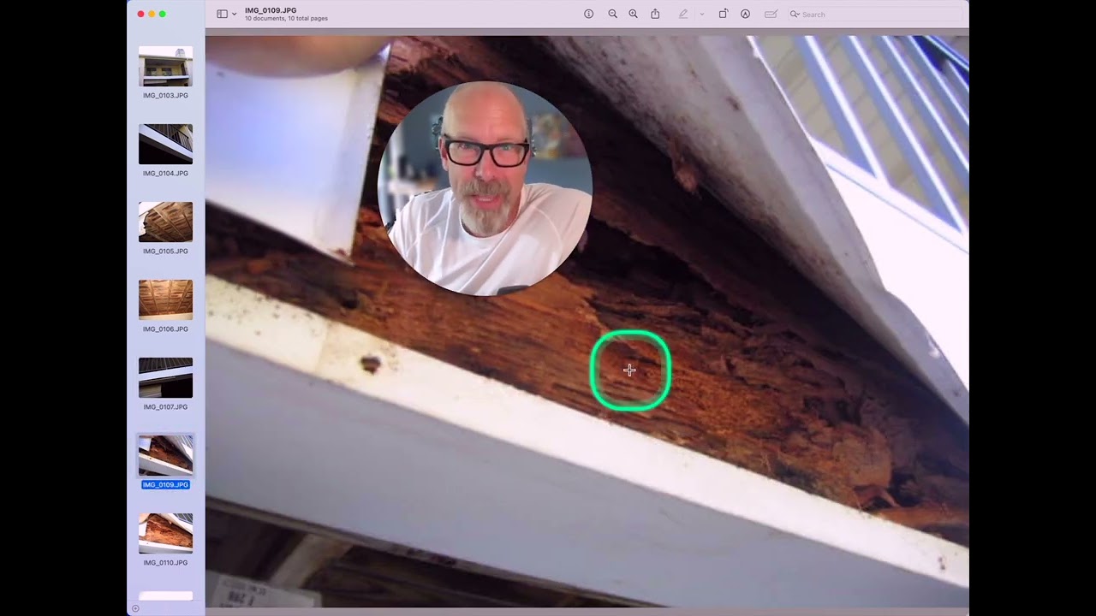
Task: Click the IMG_0109.JPG window title
Action: click(271, 10)
